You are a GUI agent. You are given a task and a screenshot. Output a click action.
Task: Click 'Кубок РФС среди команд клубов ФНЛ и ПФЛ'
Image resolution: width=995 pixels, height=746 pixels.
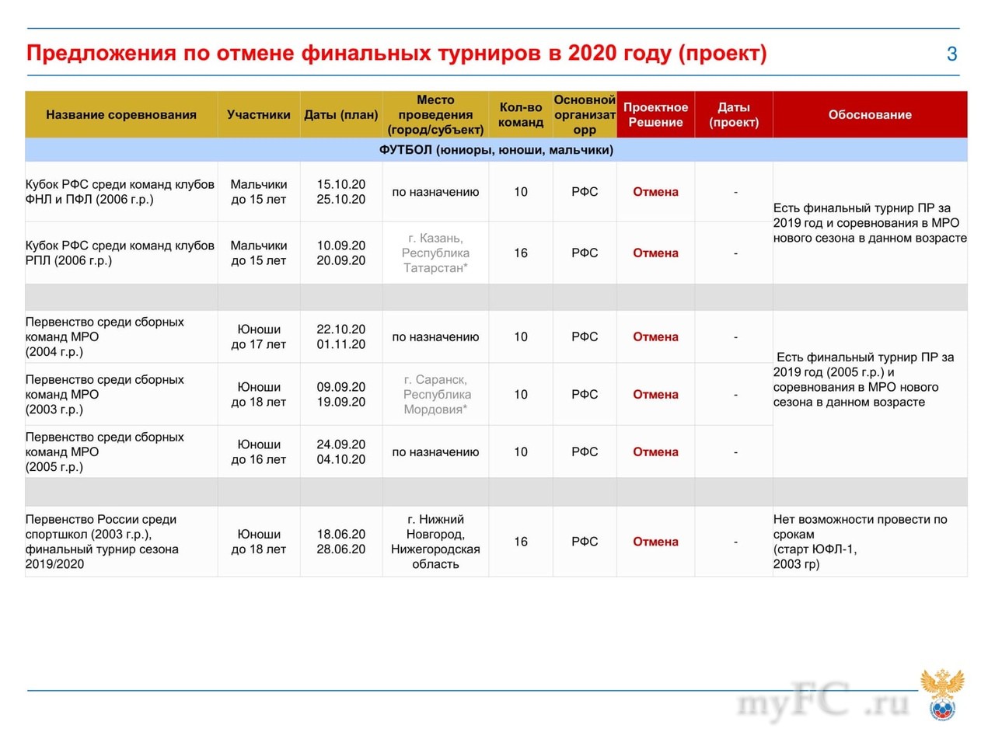[x=120, y=192]
